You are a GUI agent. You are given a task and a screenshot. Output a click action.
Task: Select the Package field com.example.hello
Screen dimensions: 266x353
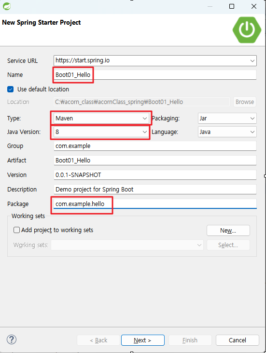pos(155,204)
